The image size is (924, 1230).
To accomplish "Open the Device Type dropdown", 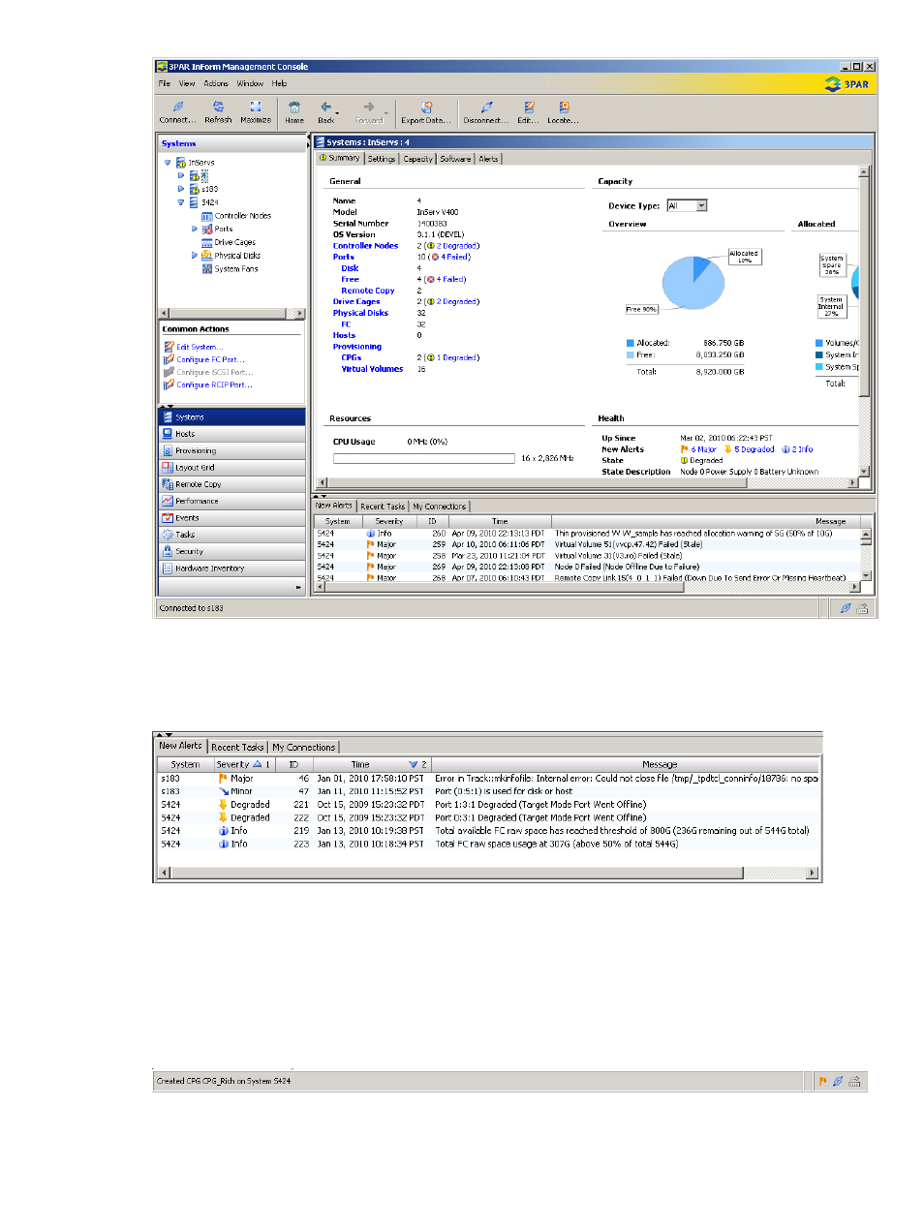I will click(702, 205).
